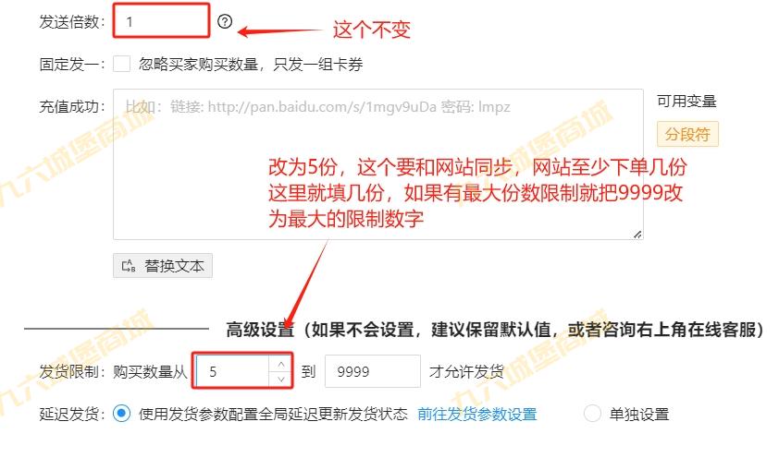This screenshot has height=458, width=779.
Task: Click the 单独设置 label text
Action: coord(639,414)
